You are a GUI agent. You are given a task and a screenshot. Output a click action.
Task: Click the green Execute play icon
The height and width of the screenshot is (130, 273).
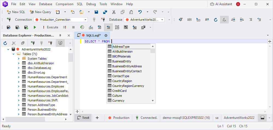pos(35,27)
